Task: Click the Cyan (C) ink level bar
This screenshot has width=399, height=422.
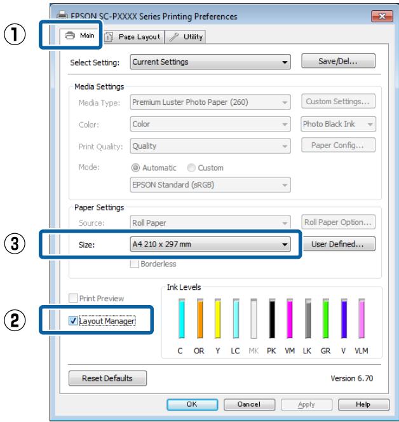Action: coord(182,318)
